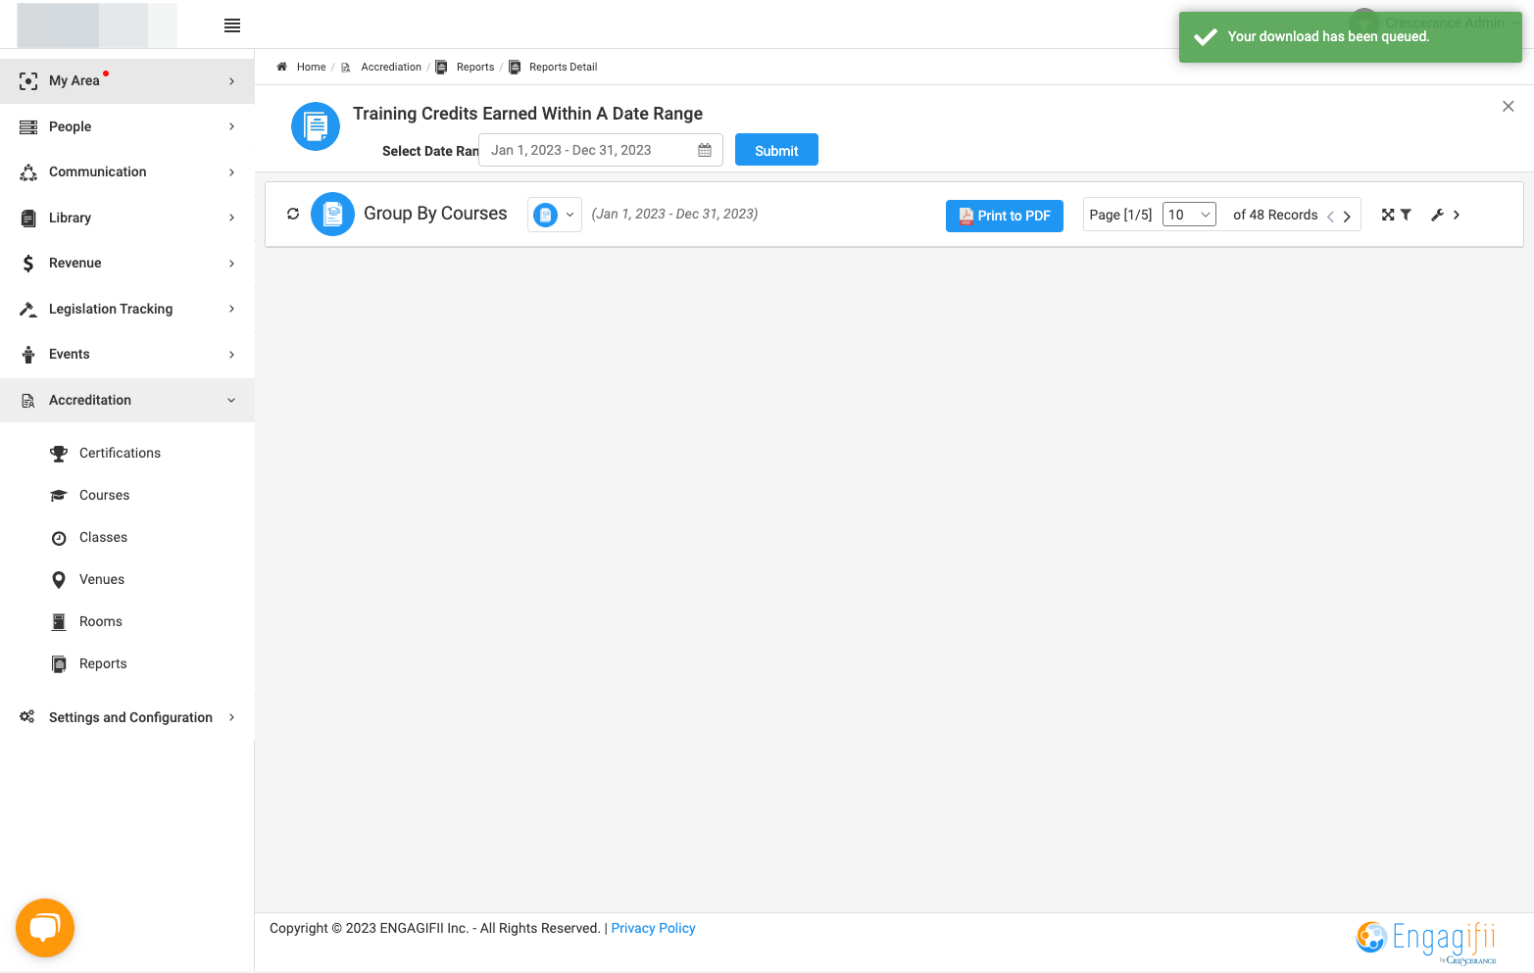Open the chat bubble widget

(x=45, y=928)
